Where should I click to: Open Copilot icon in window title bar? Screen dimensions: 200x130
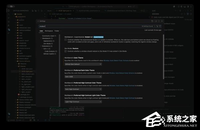click(174, 7)
